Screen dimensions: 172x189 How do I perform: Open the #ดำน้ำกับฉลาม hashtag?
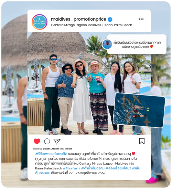[x=93, y=168]
